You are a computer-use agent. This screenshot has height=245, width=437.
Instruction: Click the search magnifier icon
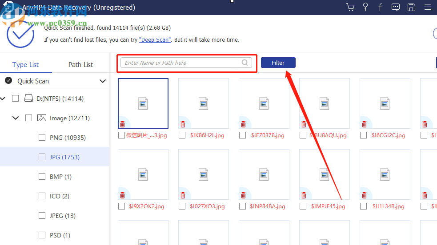click(x=245, y=63)
